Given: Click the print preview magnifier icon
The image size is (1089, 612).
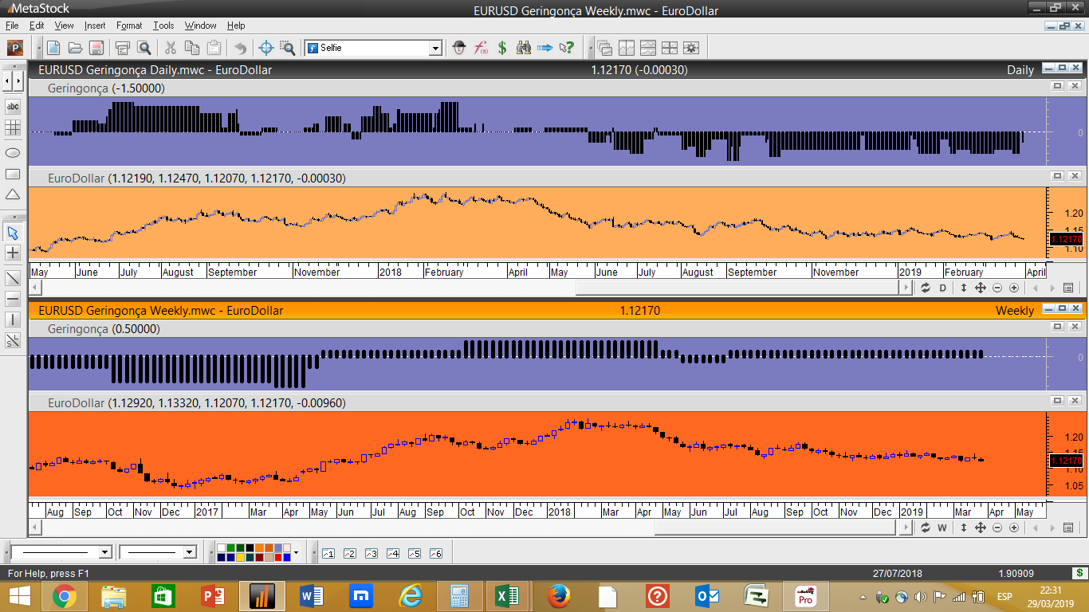Looking at the screenshot, I should pos(144,48).
